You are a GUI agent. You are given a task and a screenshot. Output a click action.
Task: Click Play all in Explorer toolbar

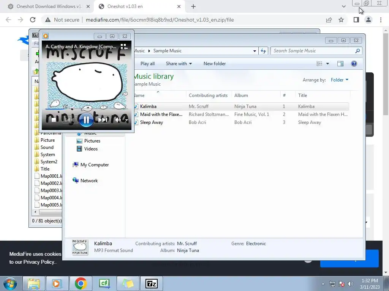tap(147, 64)
